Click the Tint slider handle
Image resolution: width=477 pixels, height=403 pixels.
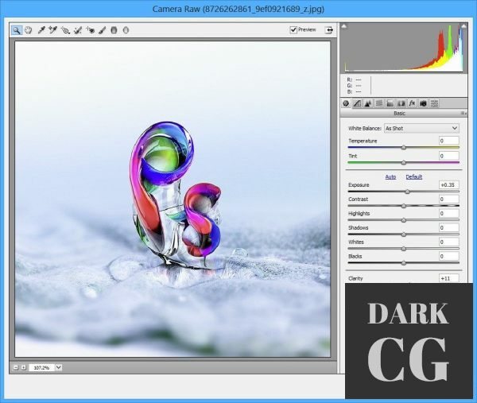pyautogui.click(x=403, y=163)
